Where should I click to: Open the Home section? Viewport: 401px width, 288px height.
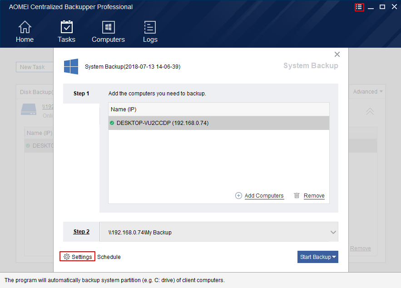tap(25, 31)
